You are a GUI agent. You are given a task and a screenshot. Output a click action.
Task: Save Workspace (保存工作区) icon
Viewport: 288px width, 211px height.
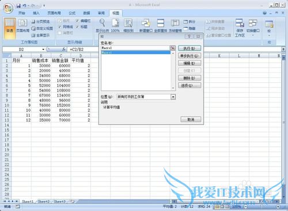click(240, 28)
